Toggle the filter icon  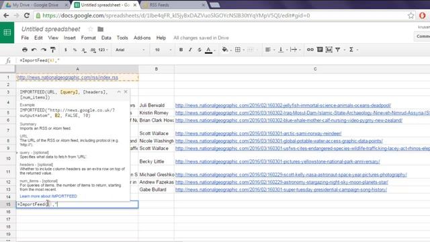(x=338, y=50)
